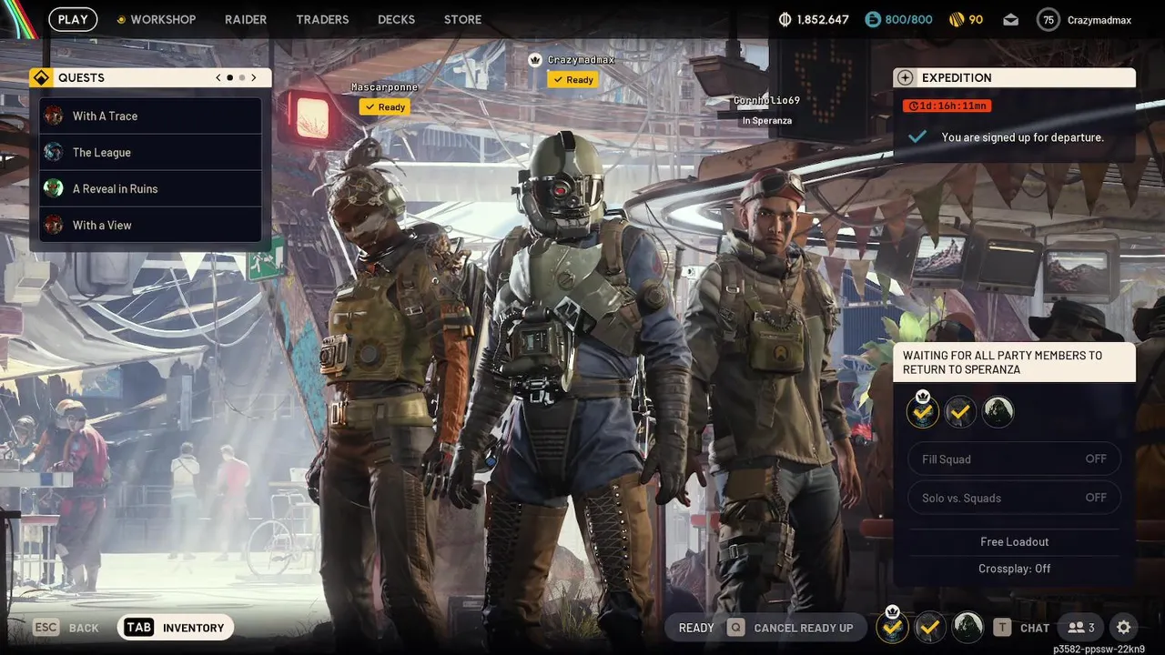Click the crowned leader avatar in bottom bar

point(892,626)
